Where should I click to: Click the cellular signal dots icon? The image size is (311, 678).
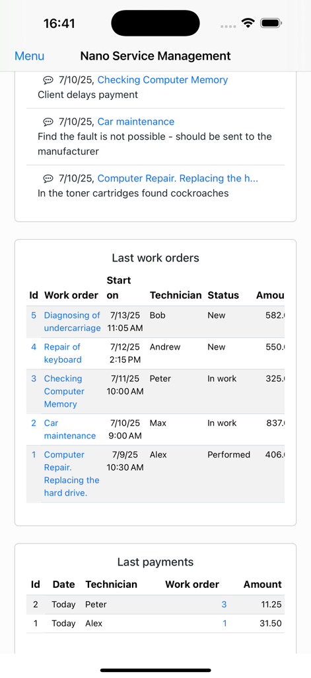point(228,26)
